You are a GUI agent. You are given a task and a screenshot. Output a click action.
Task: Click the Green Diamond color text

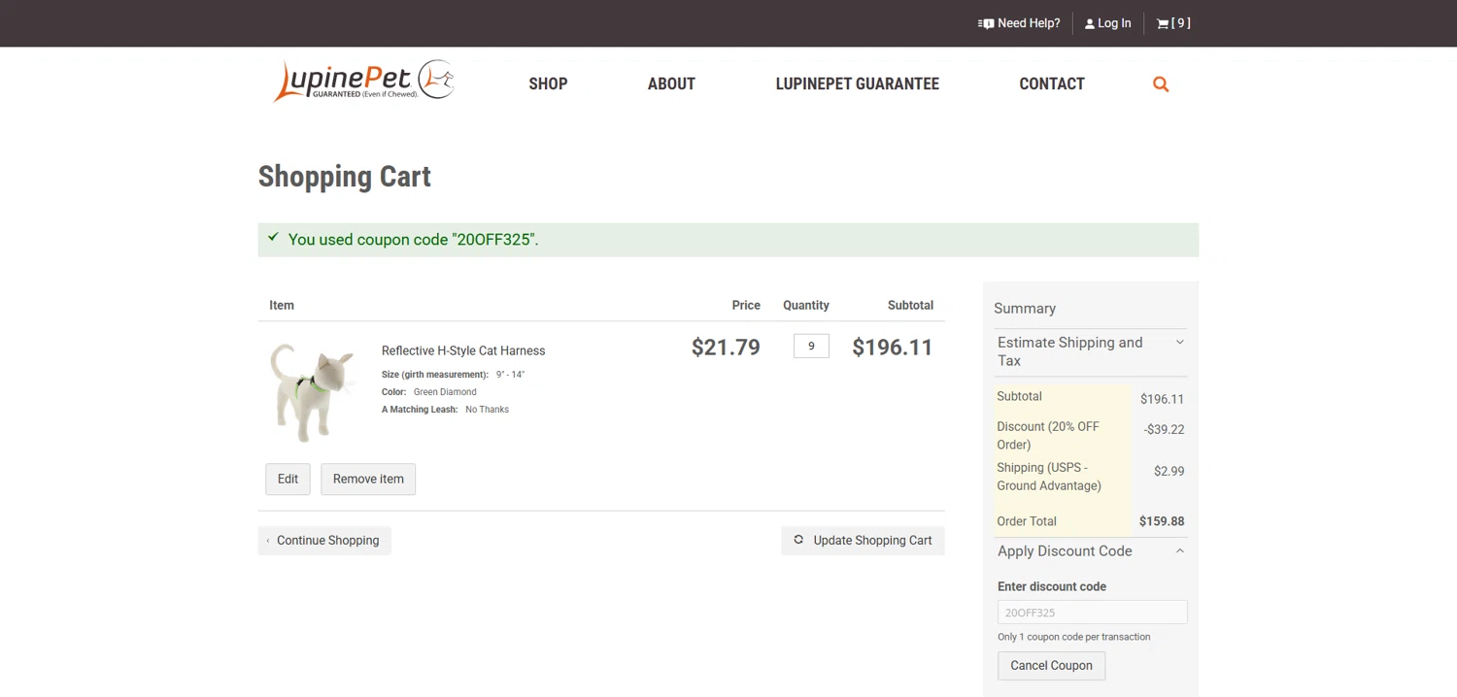click(445, 392)
